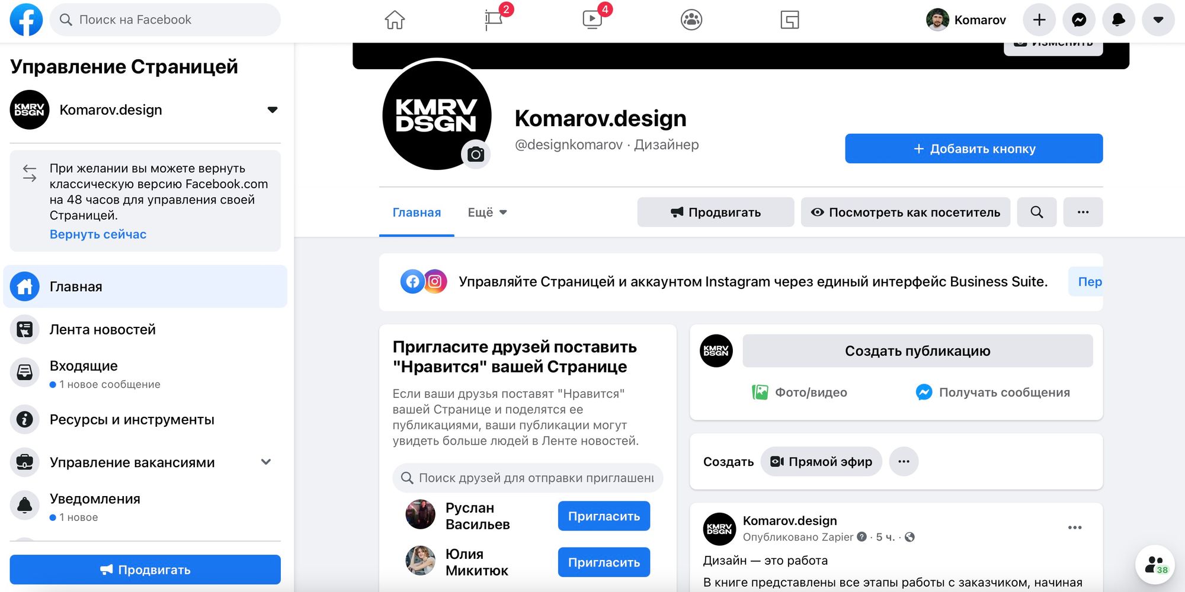Click the Добавить кнопку button
1185x592 pixels.
pyautogui.click(x=973, y=149)
